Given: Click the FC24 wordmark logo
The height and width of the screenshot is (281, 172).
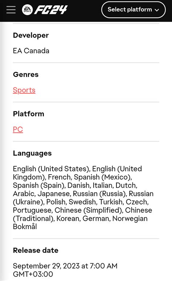Looking at the screenshot, I should (51, 10).
